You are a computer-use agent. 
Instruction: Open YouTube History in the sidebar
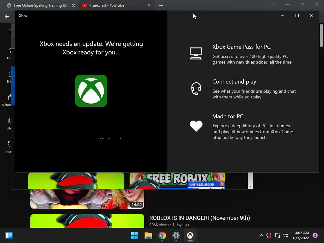tap(9, 147)
